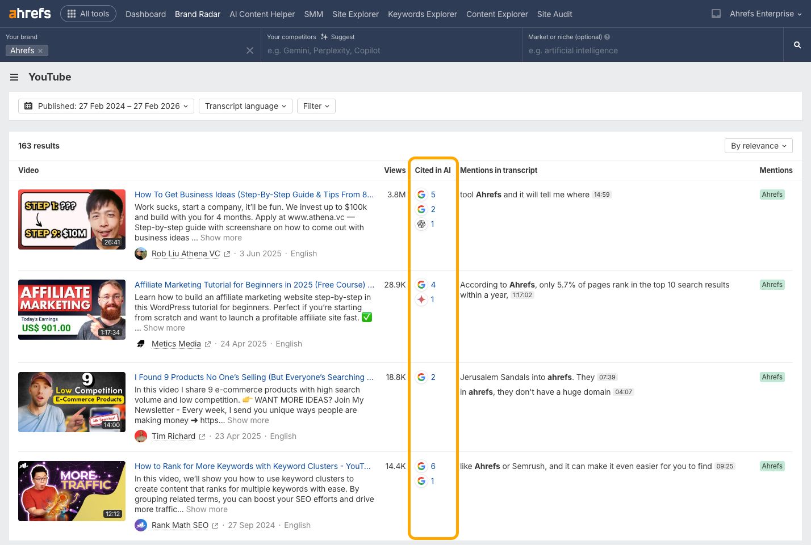Open the Ahrefs Enterprise account dropdown
Screen dimensions: 811x545
[x=762, y=14]
